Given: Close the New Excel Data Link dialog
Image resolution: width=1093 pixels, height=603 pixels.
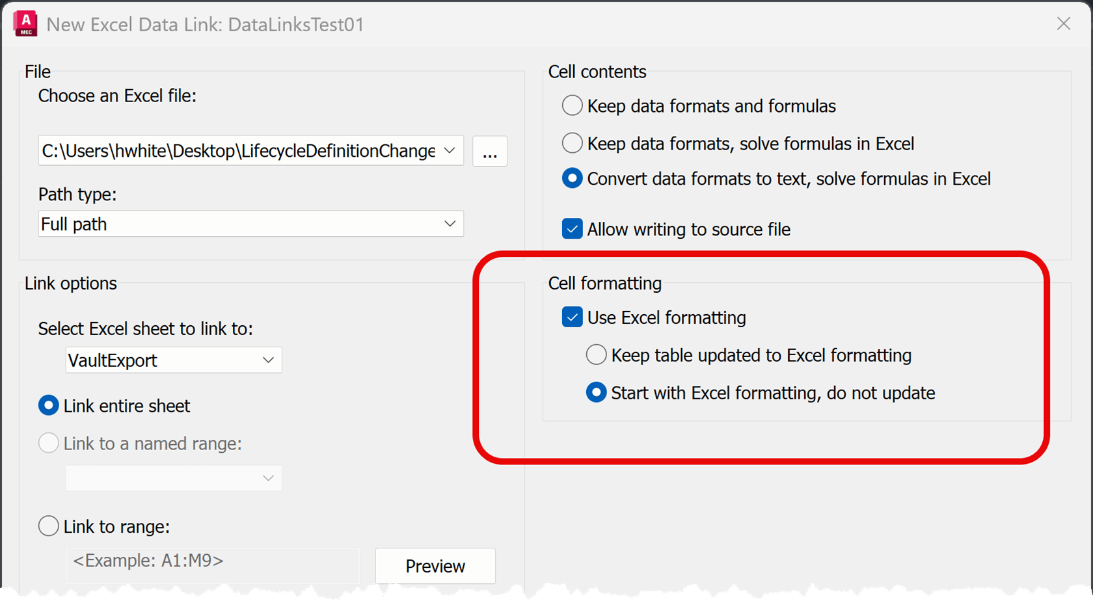Looking at the screenshot, I should 1064,24.
